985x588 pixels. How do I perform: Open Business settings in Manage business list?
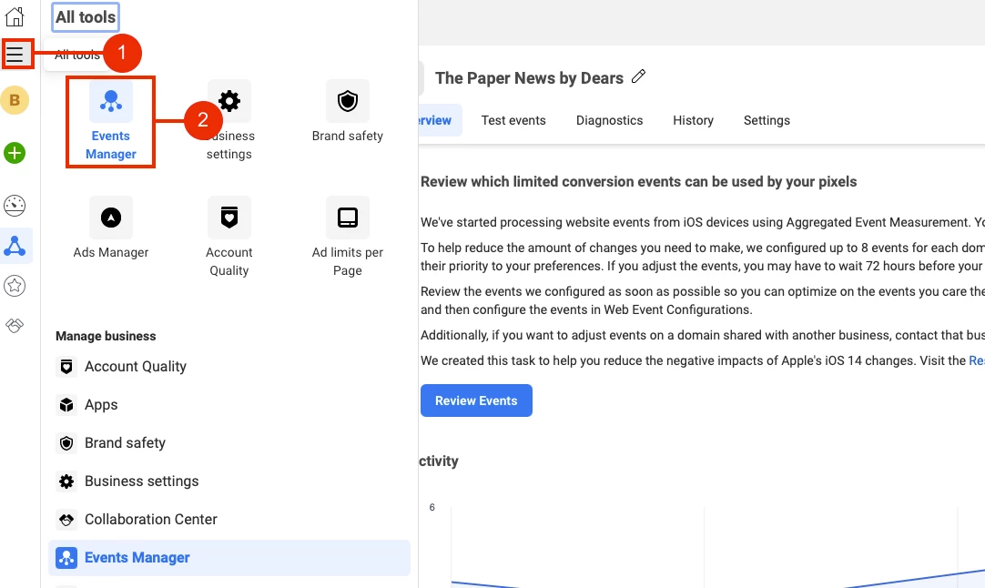pos(229,482)
